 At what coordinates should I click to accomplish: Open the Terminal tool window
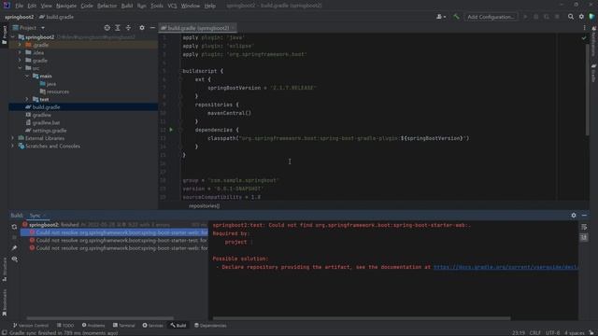coord(124,326)
